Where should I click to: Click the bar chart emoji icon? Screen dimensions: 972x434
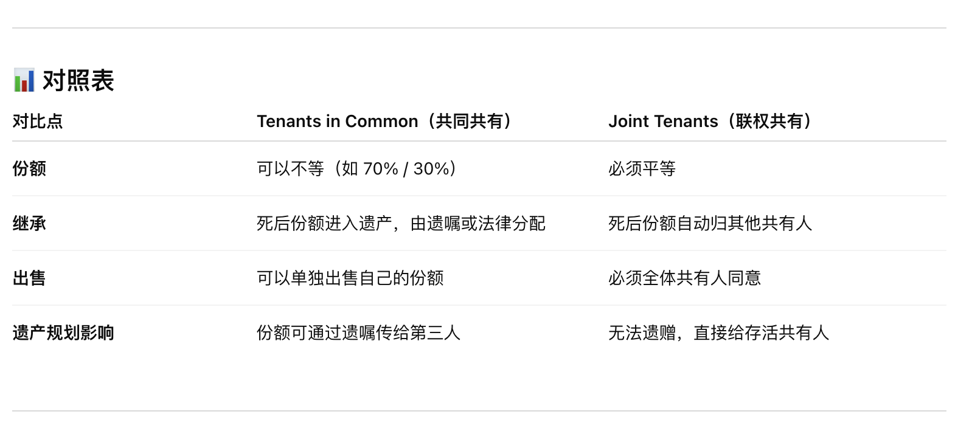24,80
